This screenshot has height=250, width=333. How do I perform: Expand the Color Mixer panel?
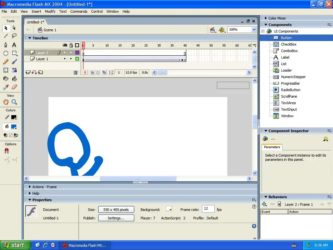point(266,18)
